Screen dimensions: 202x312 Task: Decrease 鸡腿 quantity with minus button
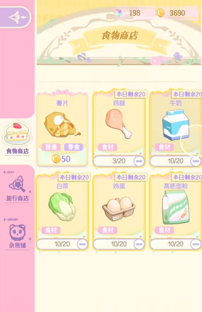click(x=139, y=161)
